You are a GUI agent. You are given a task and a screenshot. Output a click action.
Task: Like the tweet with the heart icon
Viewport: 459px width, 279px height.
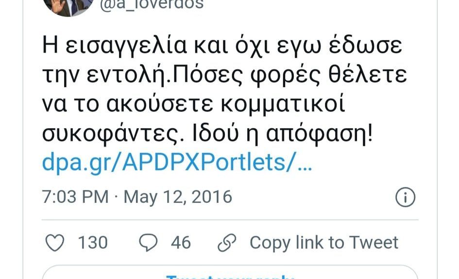pos(55,243)
